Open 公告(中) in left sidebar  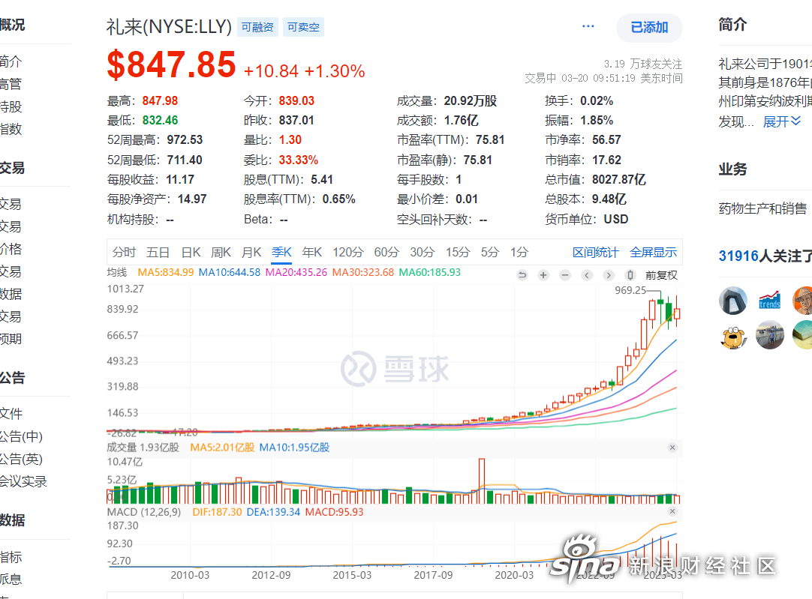(21, 436)
